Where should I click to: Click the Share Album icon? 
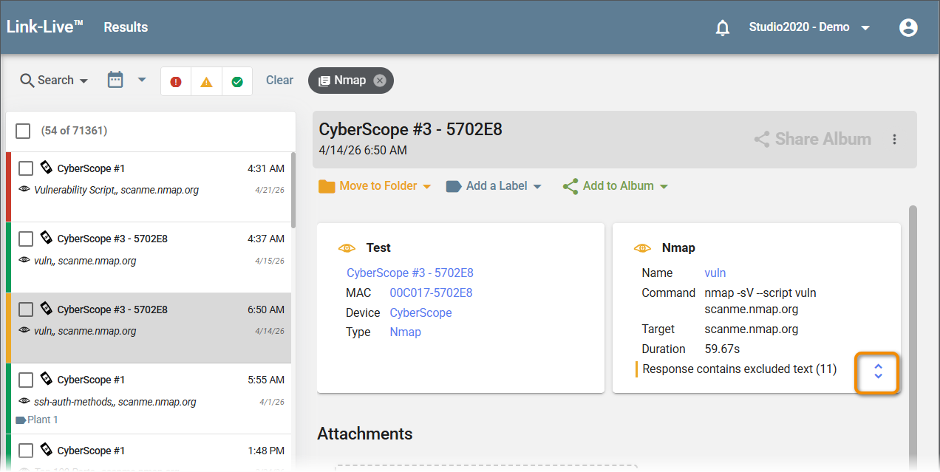762,139
